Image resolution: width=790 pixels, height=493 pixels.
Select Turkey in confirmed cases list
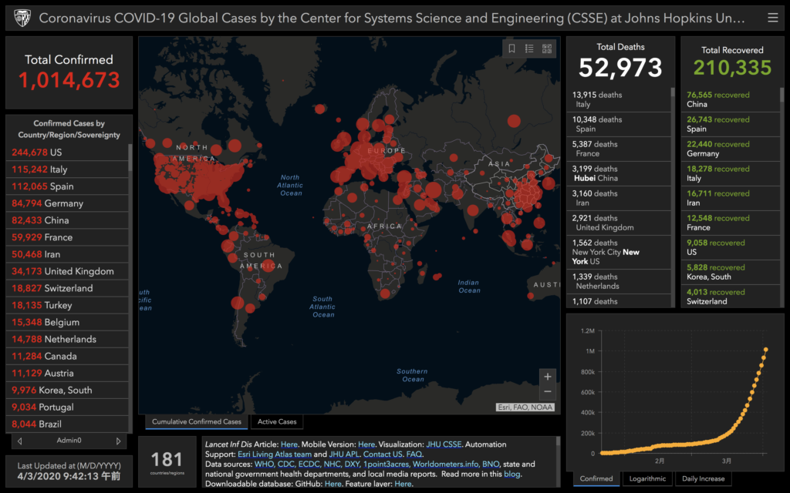(x=67, y=305)
